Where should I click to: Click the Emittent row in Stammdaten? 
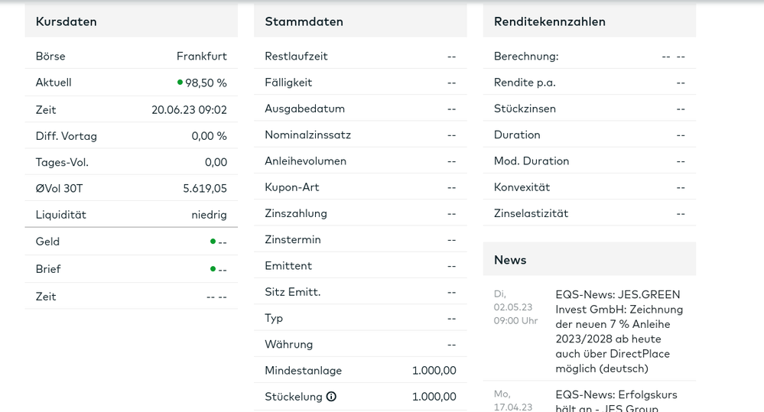coord(360,265)
